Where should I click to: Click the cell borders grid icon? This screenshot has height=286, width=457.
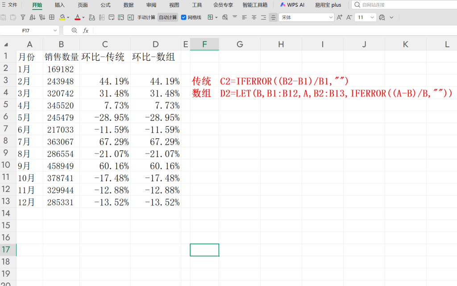52,17
